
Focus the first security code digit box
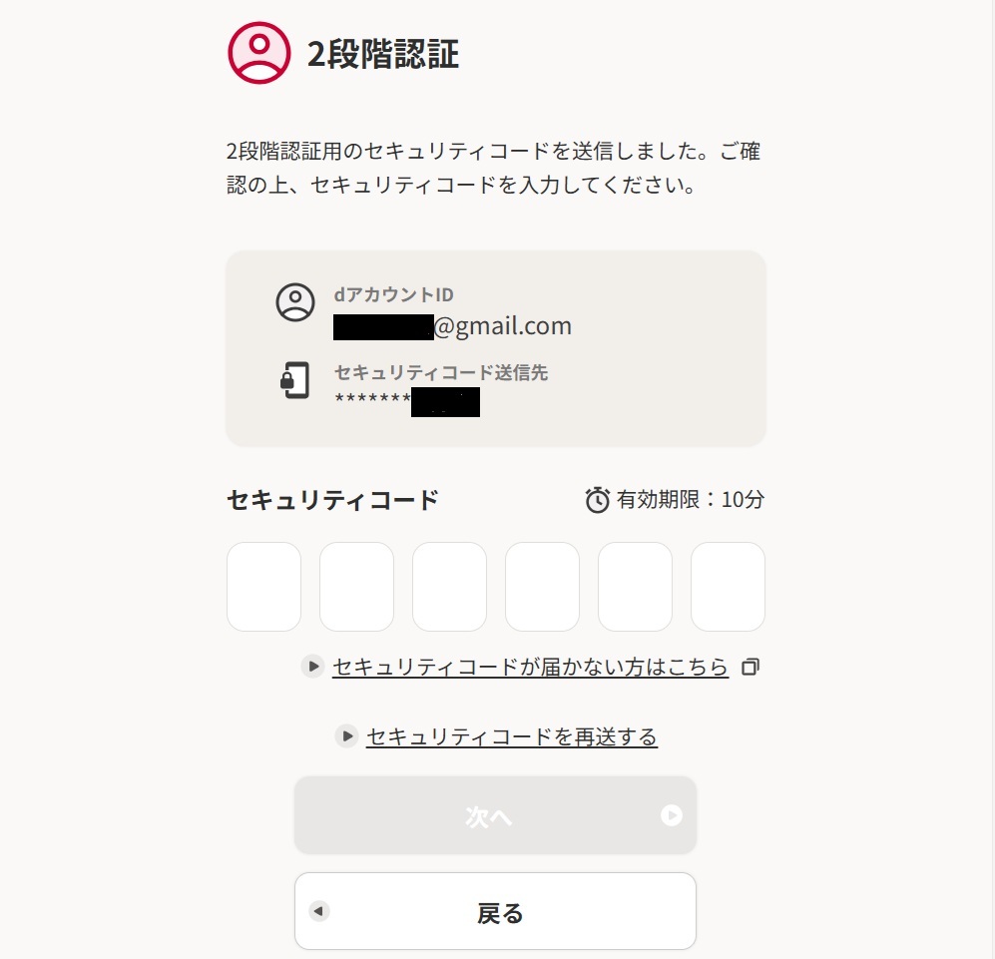[x=263, y=587]
